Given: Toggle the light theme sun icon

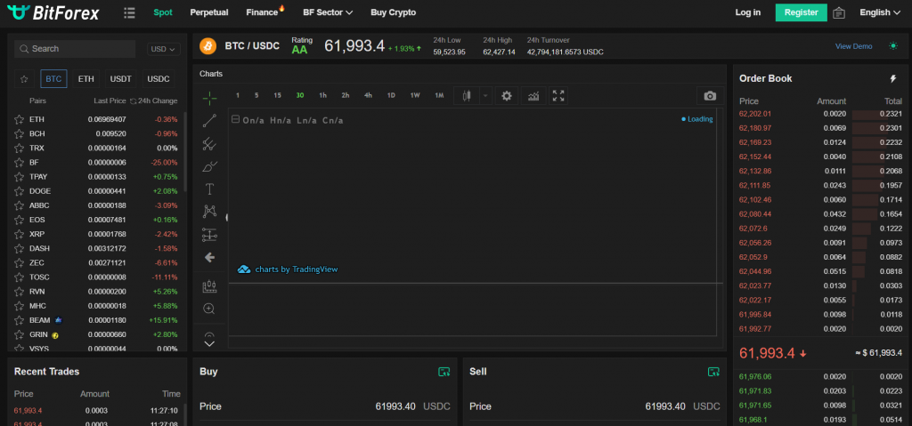Looking at the screenshot, I should click(x=893, y=46).
